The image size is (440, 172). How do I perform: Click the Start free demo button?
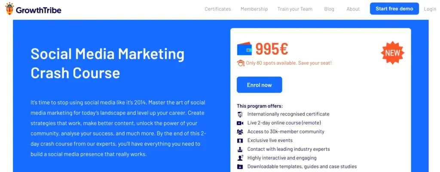click(394, 9)
